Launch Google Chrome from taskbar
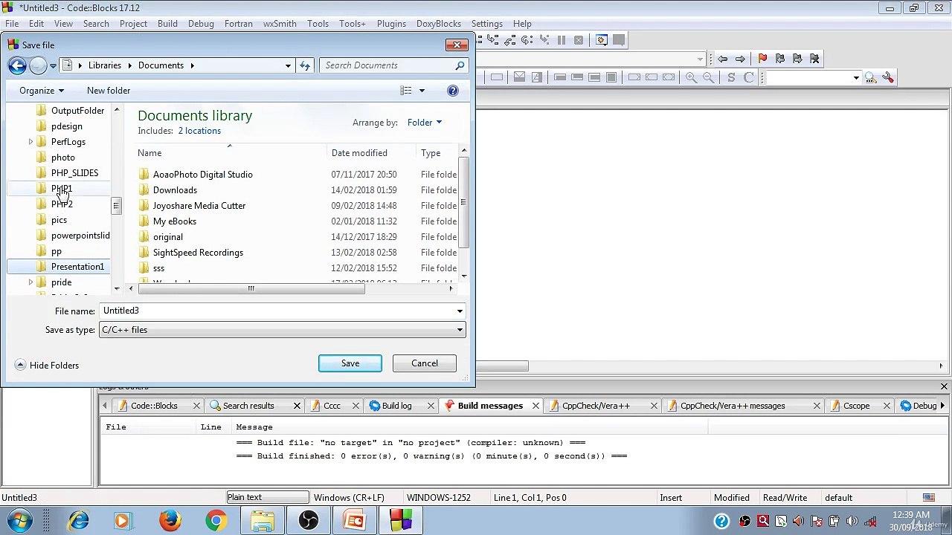 click(x=216, y=520)
